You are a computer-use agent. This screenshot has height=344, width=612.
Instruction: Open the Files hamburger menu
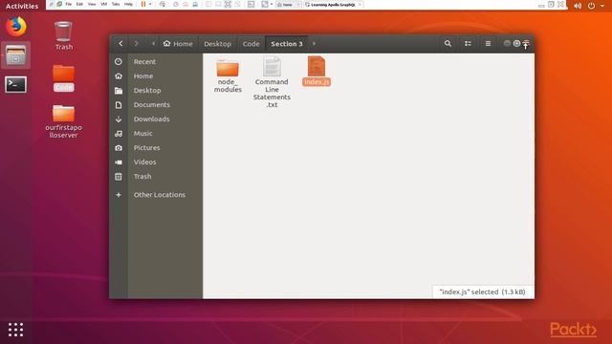click(488, 44)
